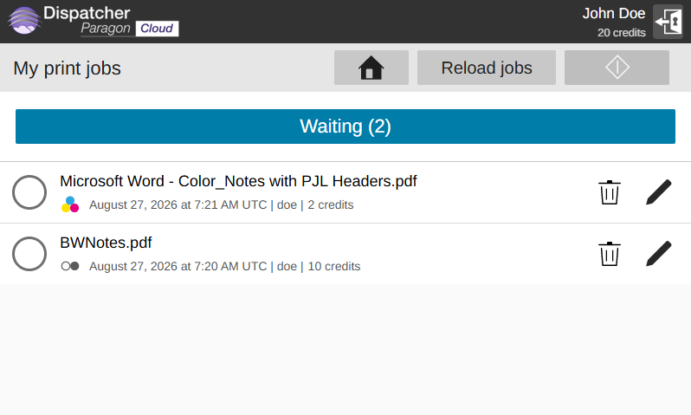The width and height of the screenshot is (691, 415).
Task: Edit the Color_Notes with PJL Headers job
Action: click(659, 192)
